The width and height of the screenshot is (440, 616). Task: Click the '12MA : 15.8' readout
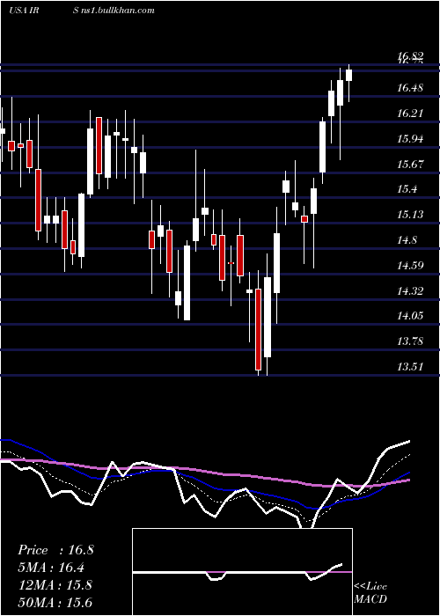pyautogui.click(x=55, y=585)
